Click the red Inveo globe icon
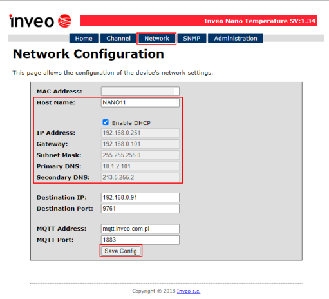The height and width of the screenshot is (299, 329). [x=65, y=21]
